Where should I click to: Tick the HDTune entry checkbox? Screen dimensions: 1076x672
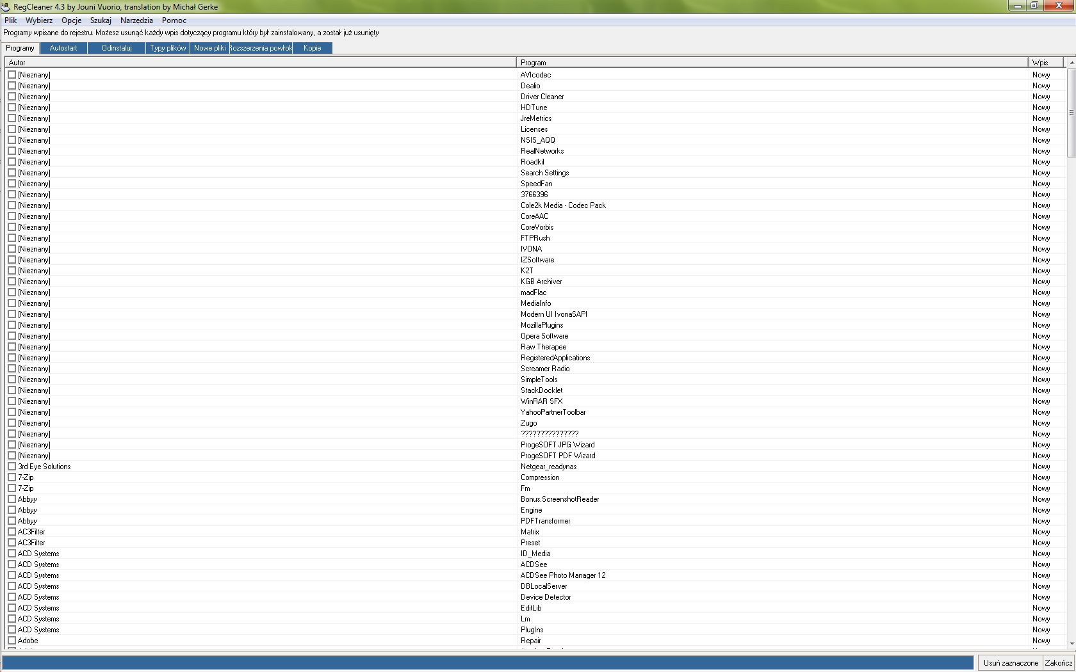[12, 108]
